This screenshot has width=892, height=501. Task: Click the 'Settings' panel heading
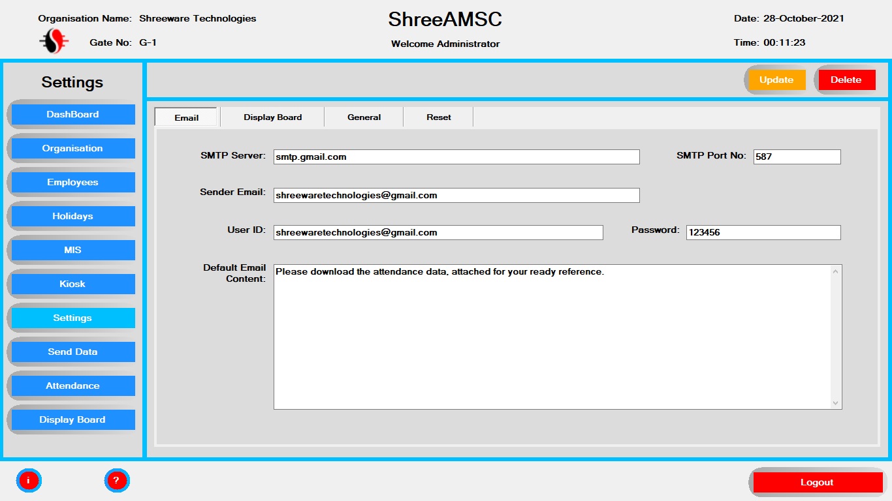tap(72, 82)
